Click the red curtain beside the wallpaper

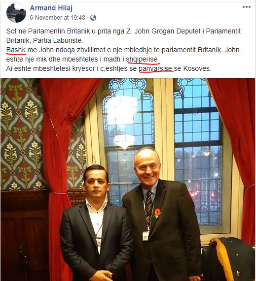point(58,161)
